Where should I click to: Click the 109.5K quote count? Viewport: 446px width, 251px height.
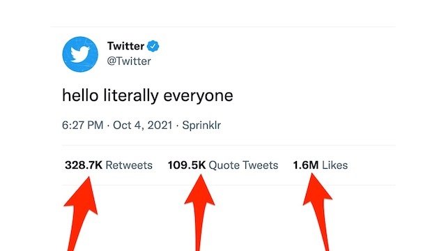pos(187,165)
